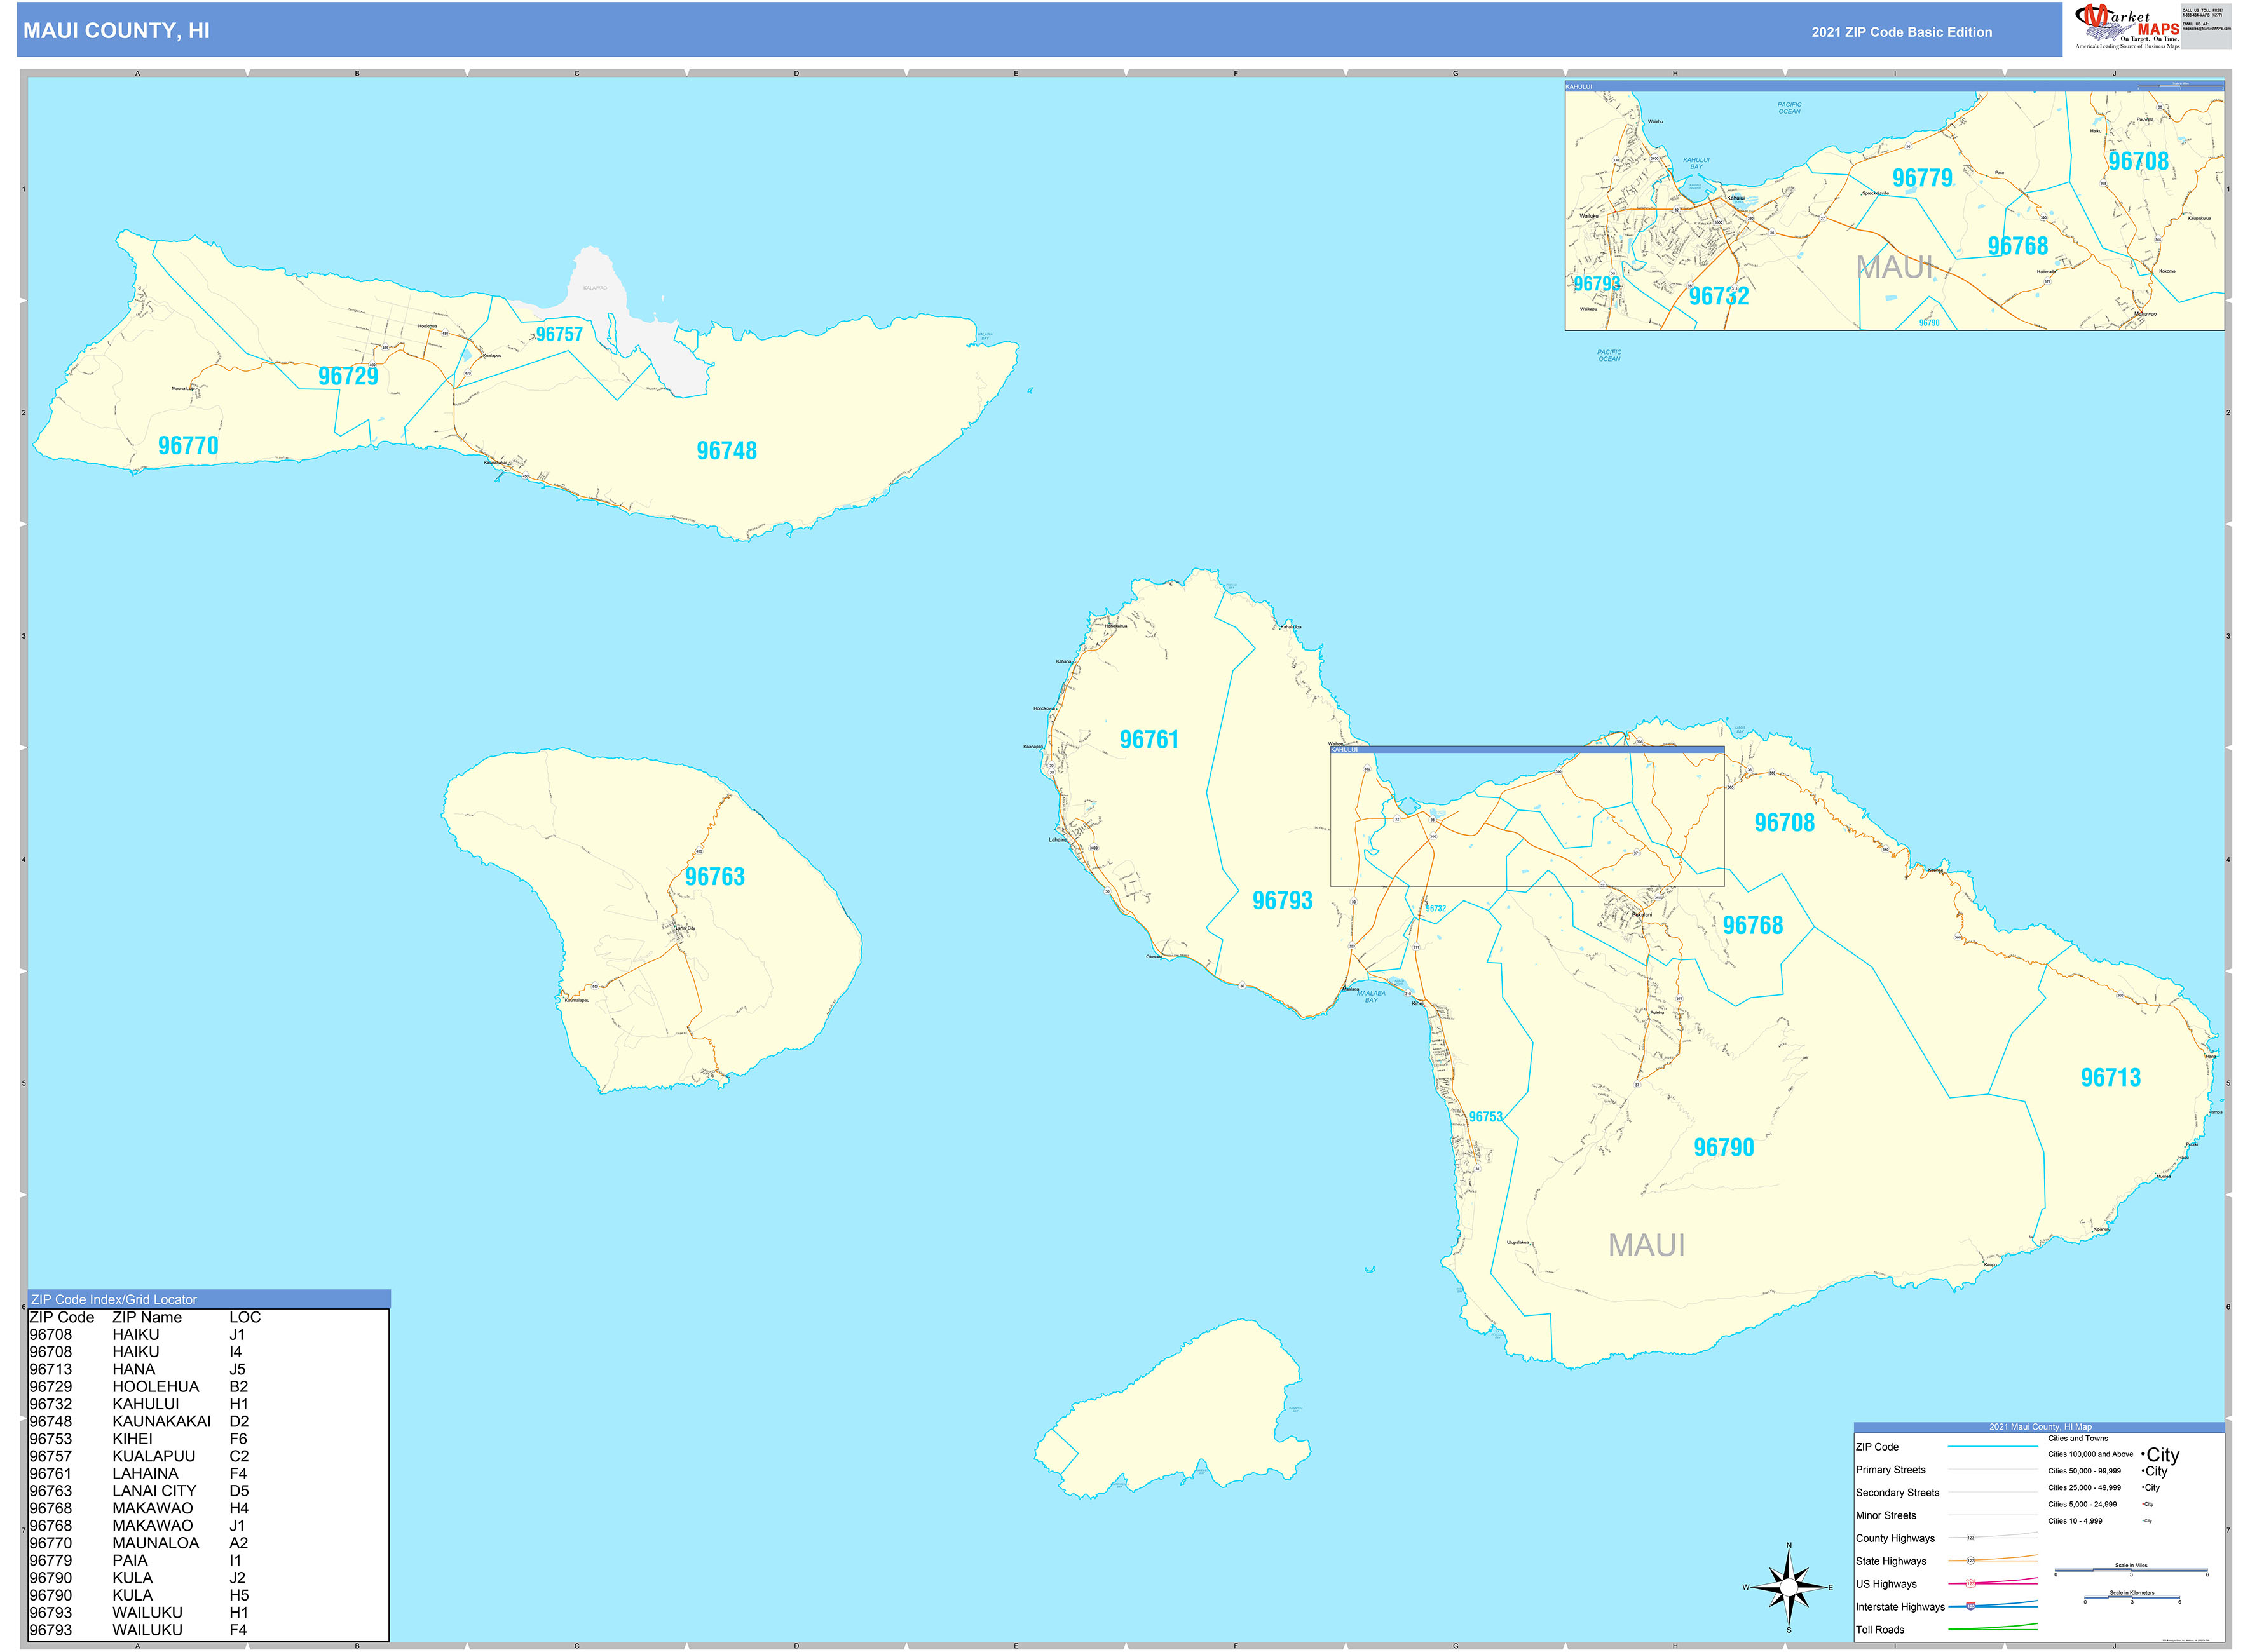Click the US Highways shield icon in legend
The width and height of the screenshot is (2243, 1652).
pyautogui.click(x=1970, y=1583)
